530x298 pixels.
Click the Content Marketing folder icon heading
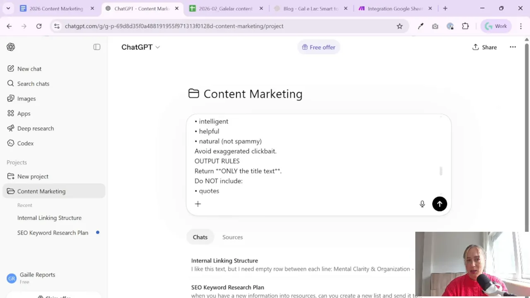[x=193, y=94]
